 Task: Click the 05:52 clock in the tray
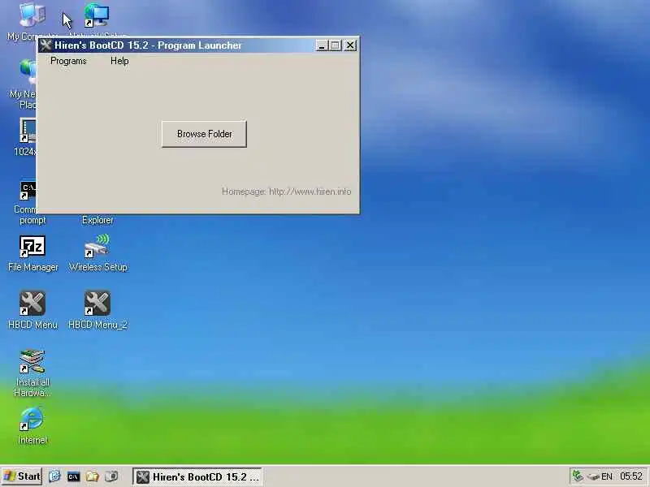click(630, 476)
